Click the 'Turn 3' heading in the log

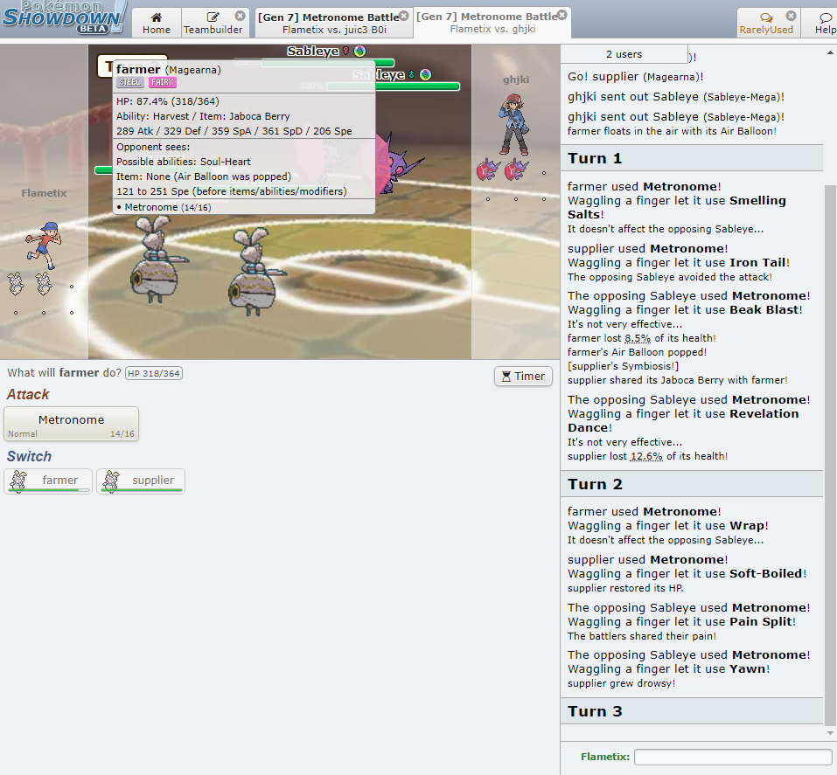click(596, 711)
